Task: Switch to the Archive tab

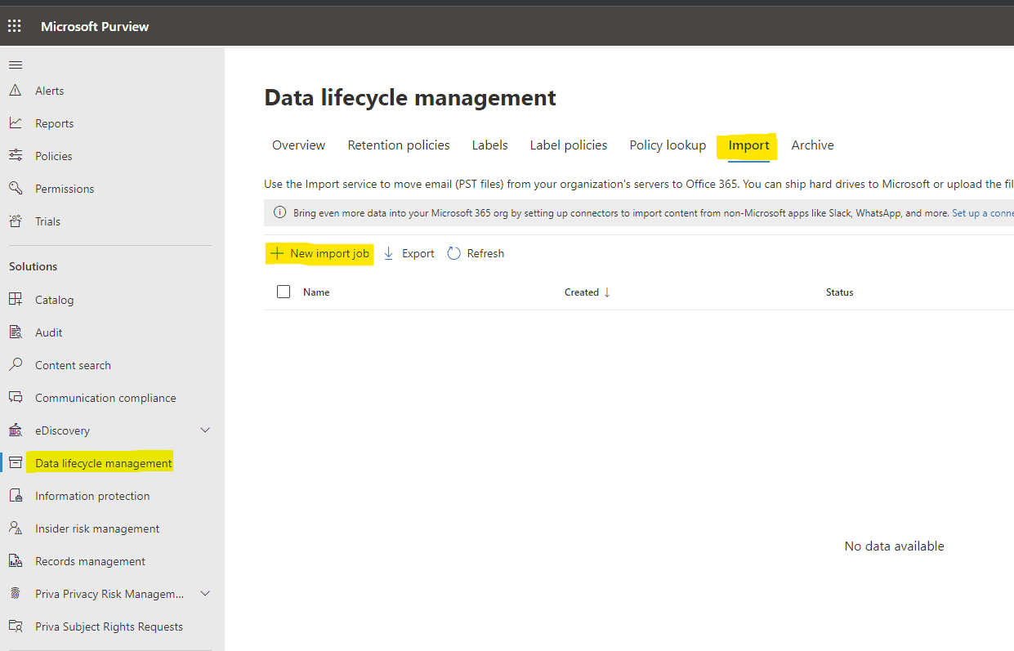Action: pos(812,145)
